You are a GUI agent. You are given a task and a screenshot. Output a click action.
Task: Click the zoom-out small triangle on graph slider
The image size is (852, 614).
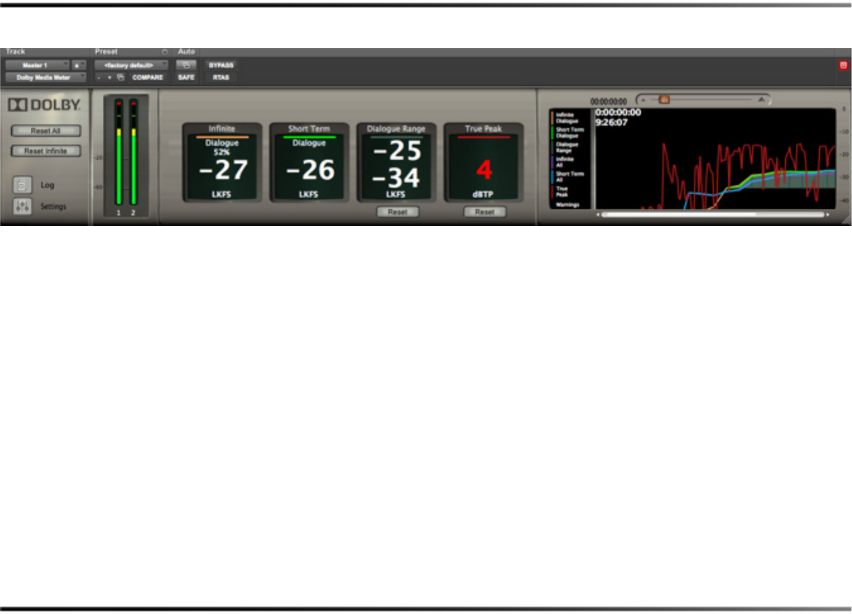(643, 100)
